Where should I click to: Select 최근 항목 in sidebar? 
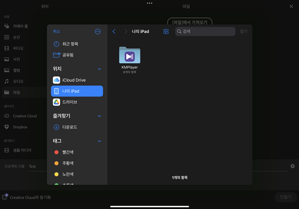click(77, 44)
